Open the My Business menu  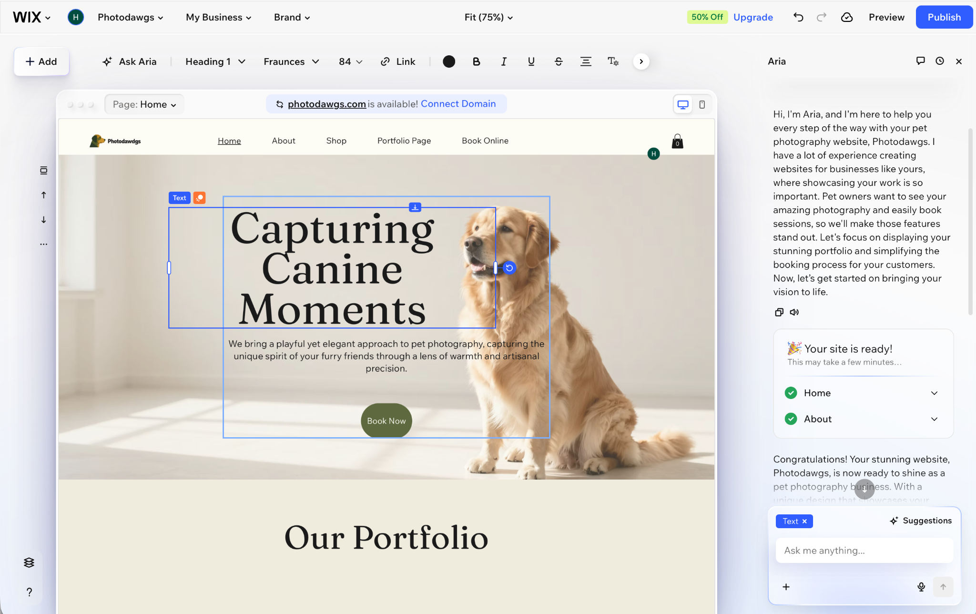[x=218, y=17]
